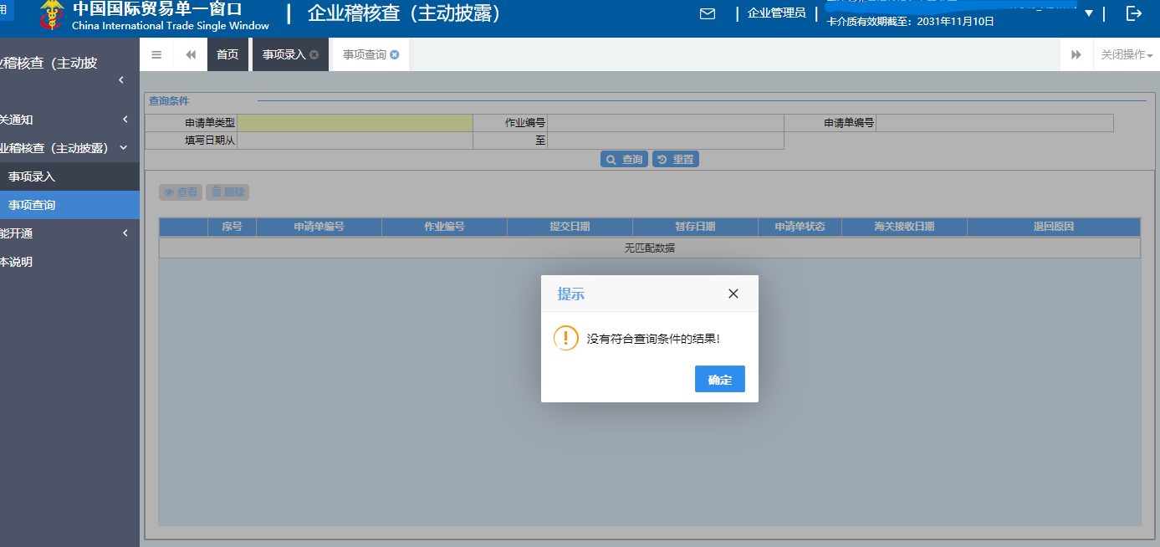Switch to the 事项录入 tab
Viewport: 1160px width, 547px height.
click(284, 54)
